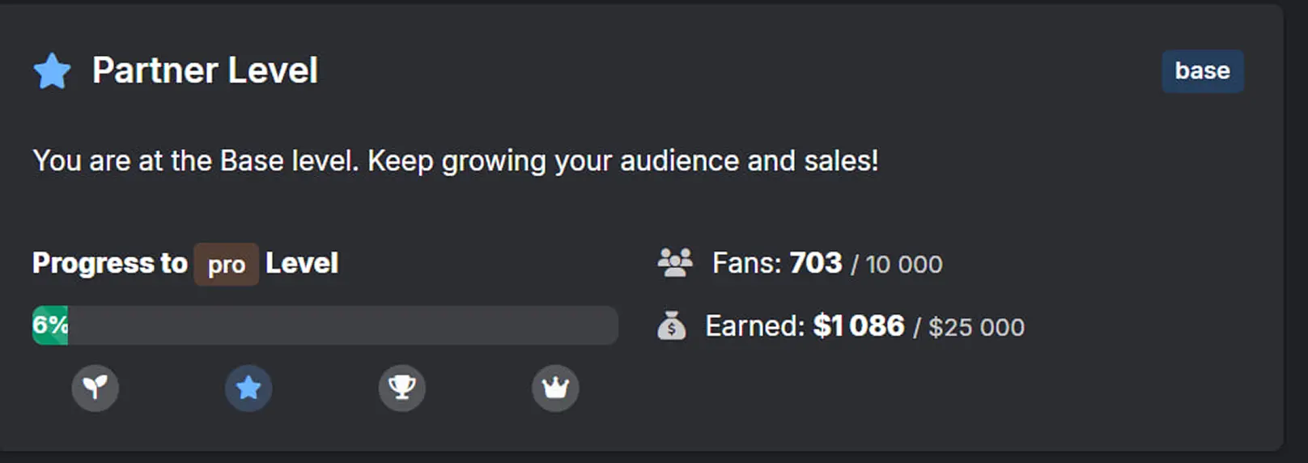The image size is (1308, 463).
Task: Click the 'Progress to' label text
Action: pos(110,264)
